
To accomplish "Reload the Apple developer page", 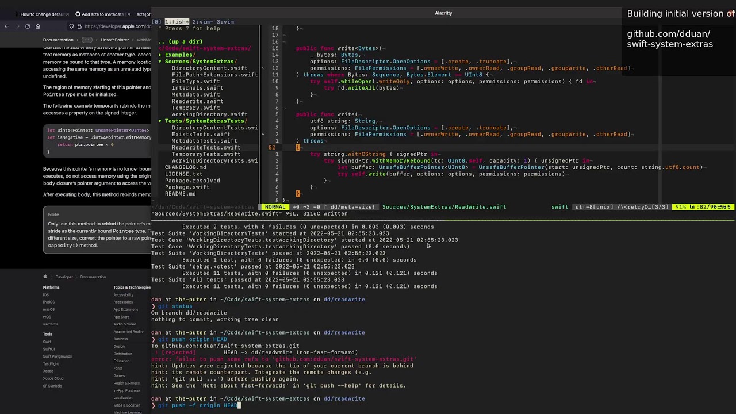I will point(27,26).
